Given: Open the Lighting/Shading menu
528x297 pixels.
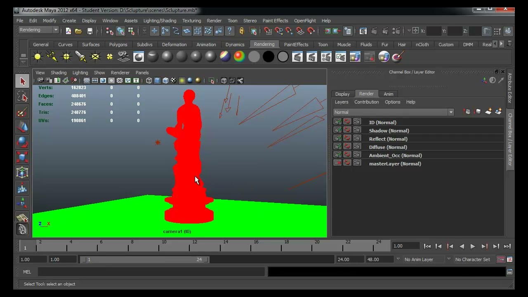Looking at the screenshot, I should (x=160, y=21).
